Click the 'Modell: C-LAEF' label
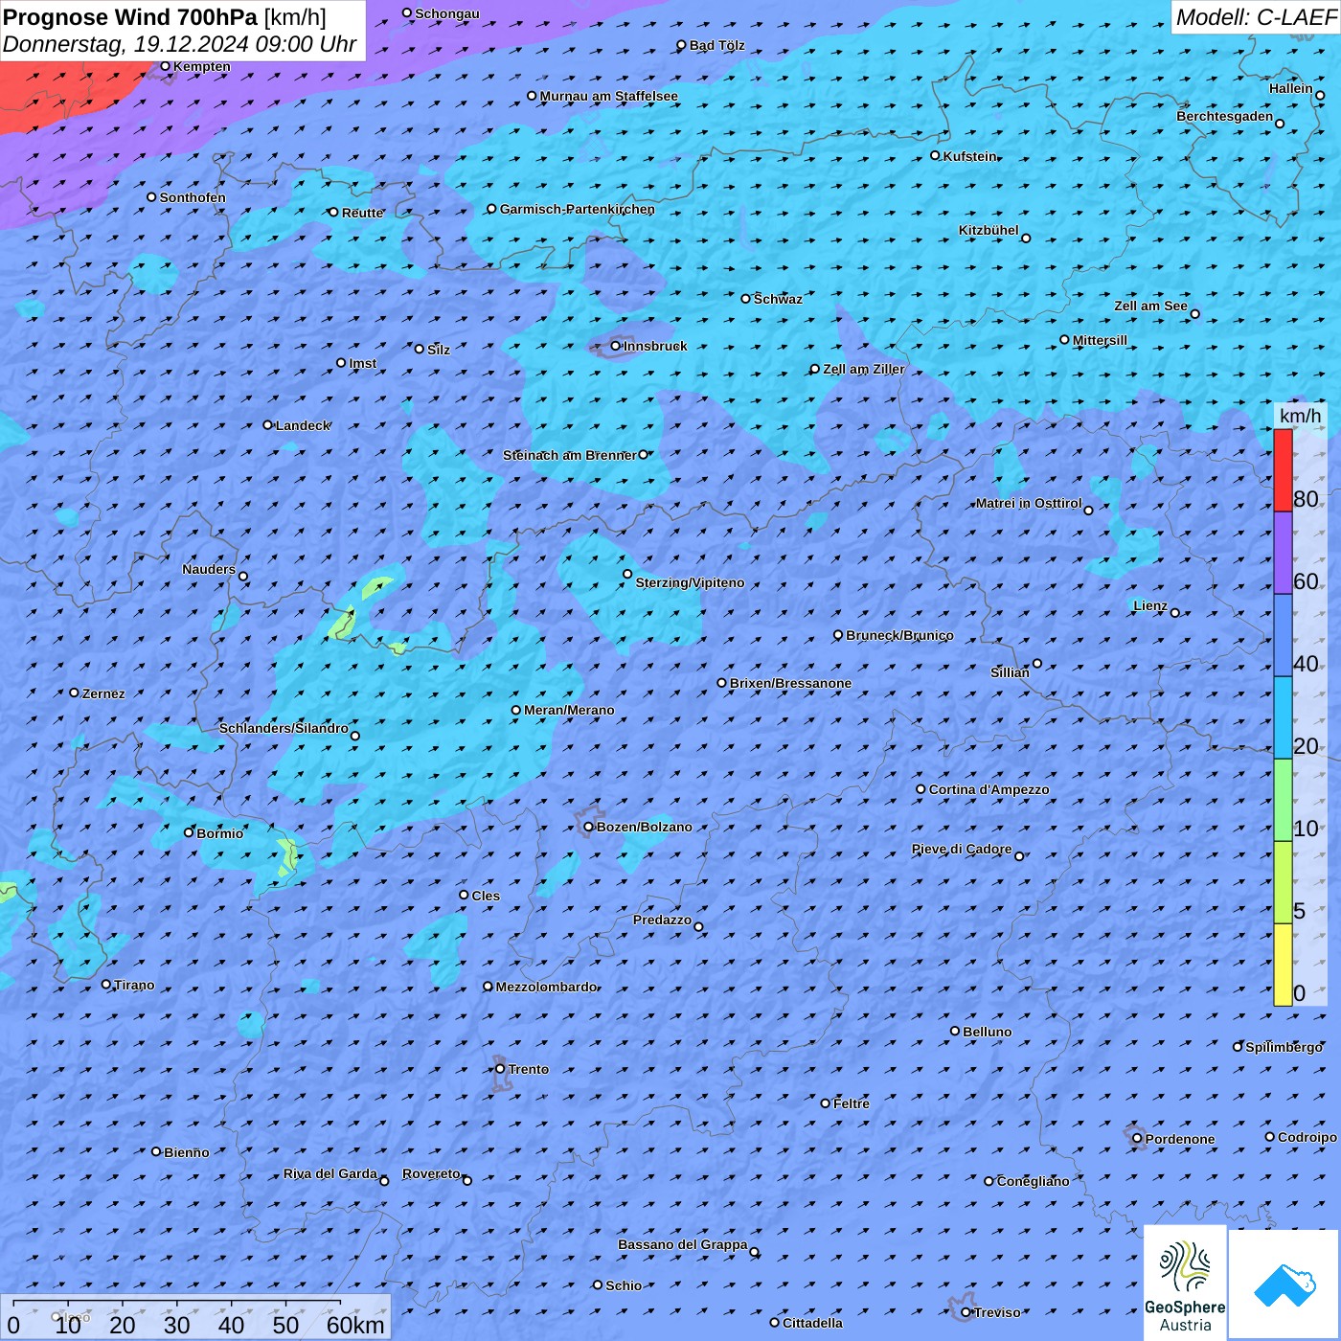This screenshot has height=1341, width=1341. click(1256, 17)
